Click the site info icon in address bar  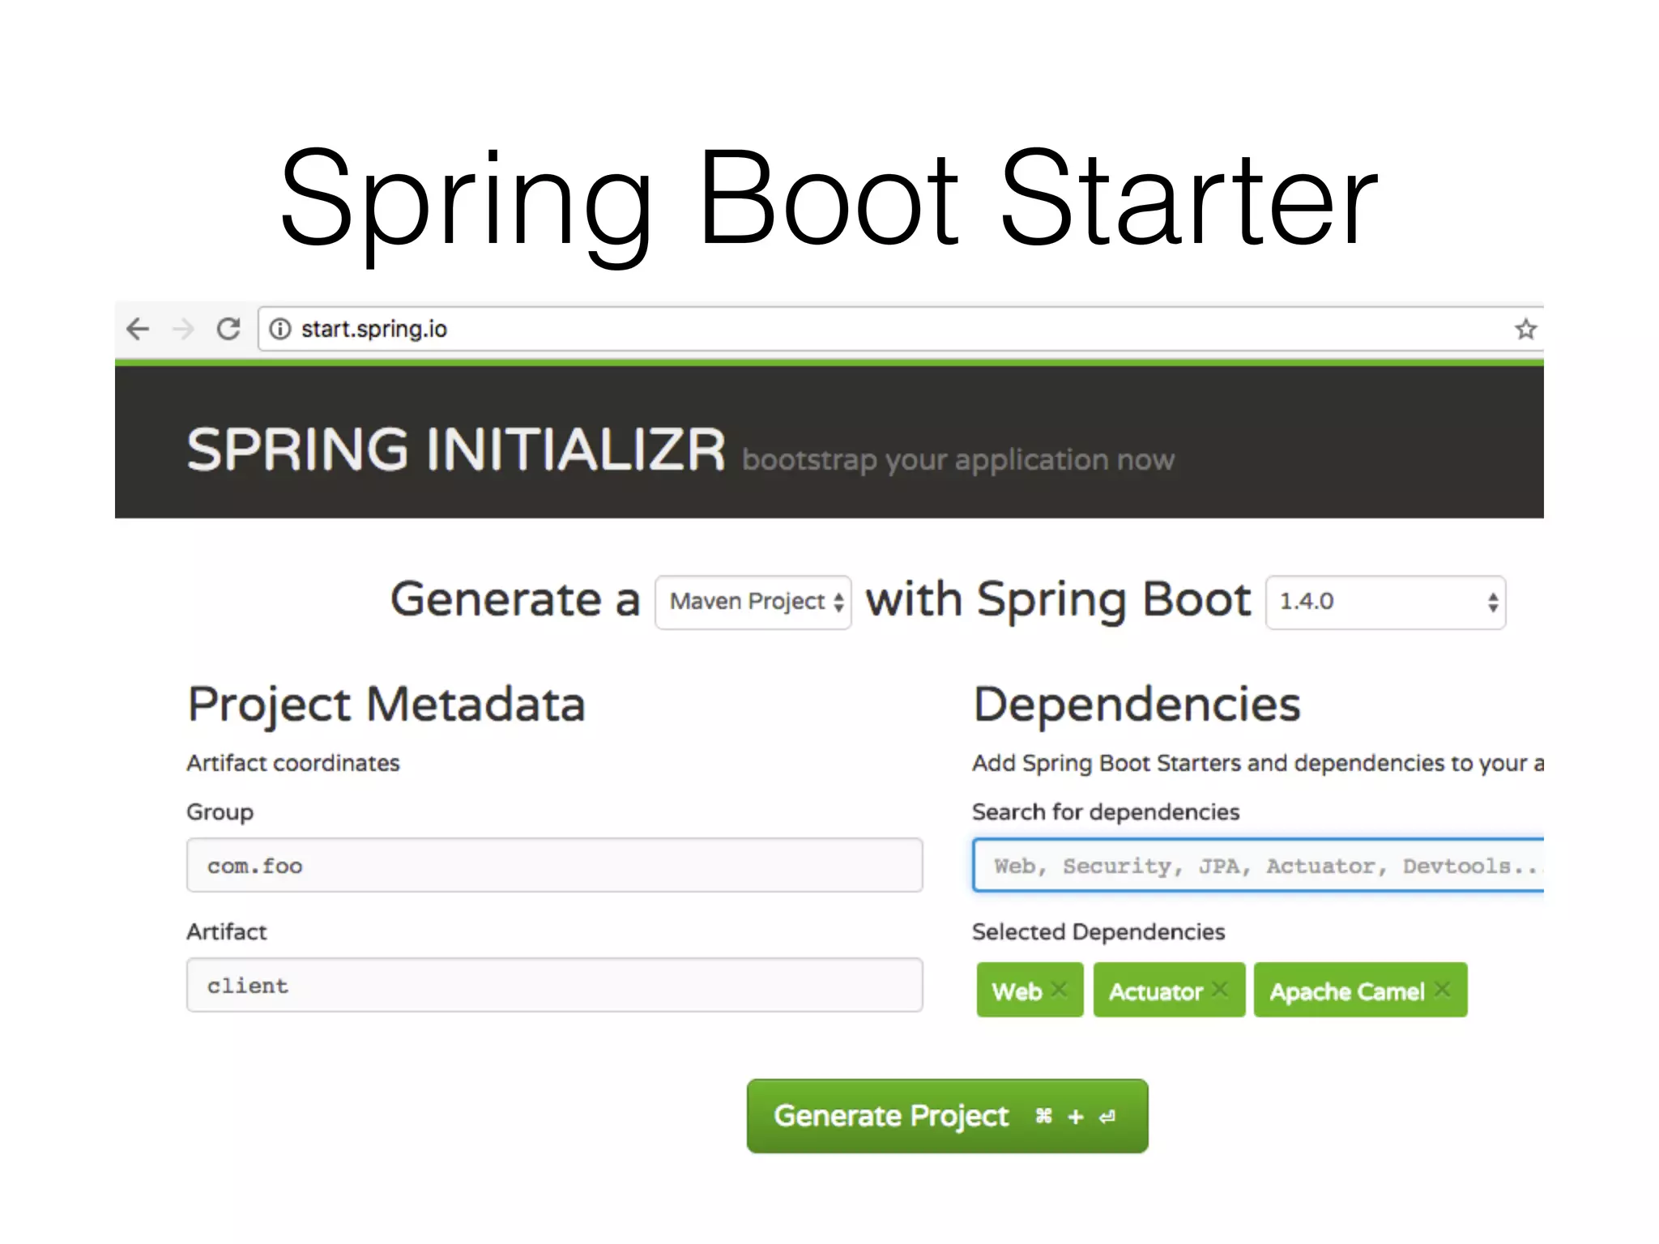tap(280, 329)
